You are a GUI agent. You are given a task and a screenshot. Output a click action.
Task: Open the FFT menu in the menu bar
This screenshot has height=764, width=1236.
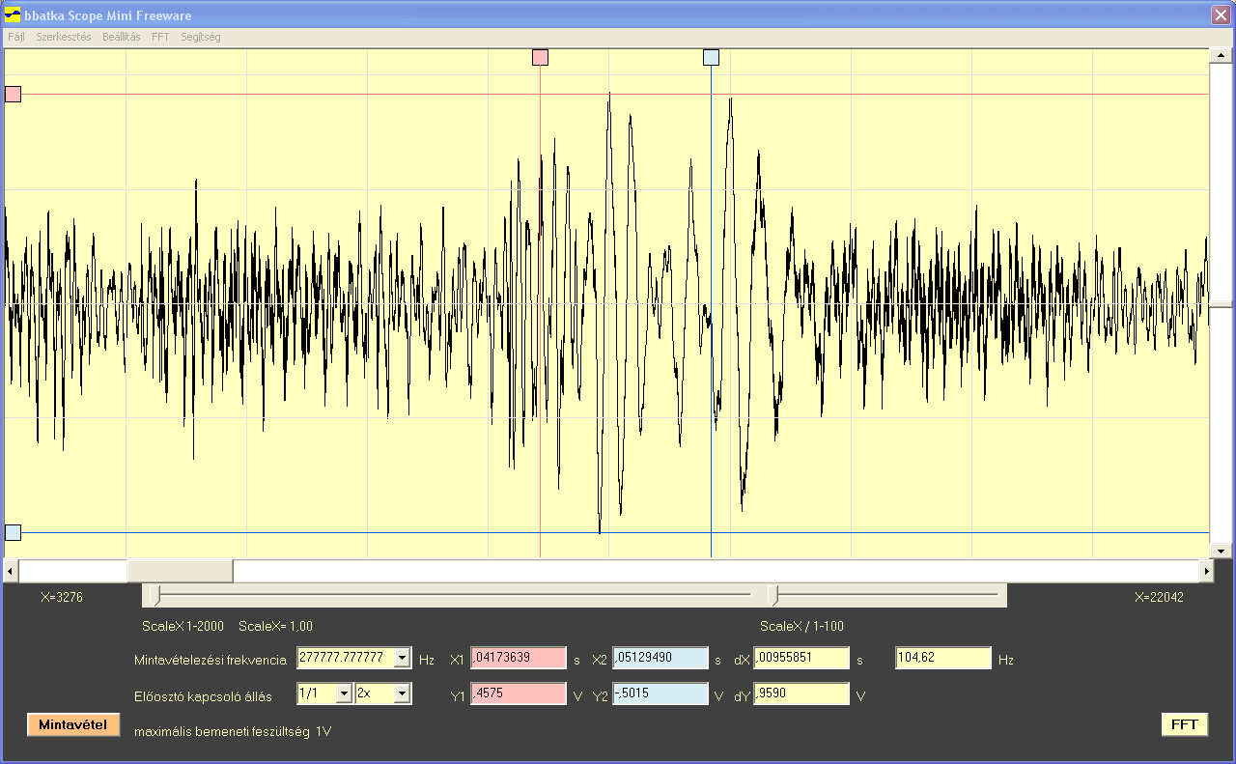click(x=160, y=37)
